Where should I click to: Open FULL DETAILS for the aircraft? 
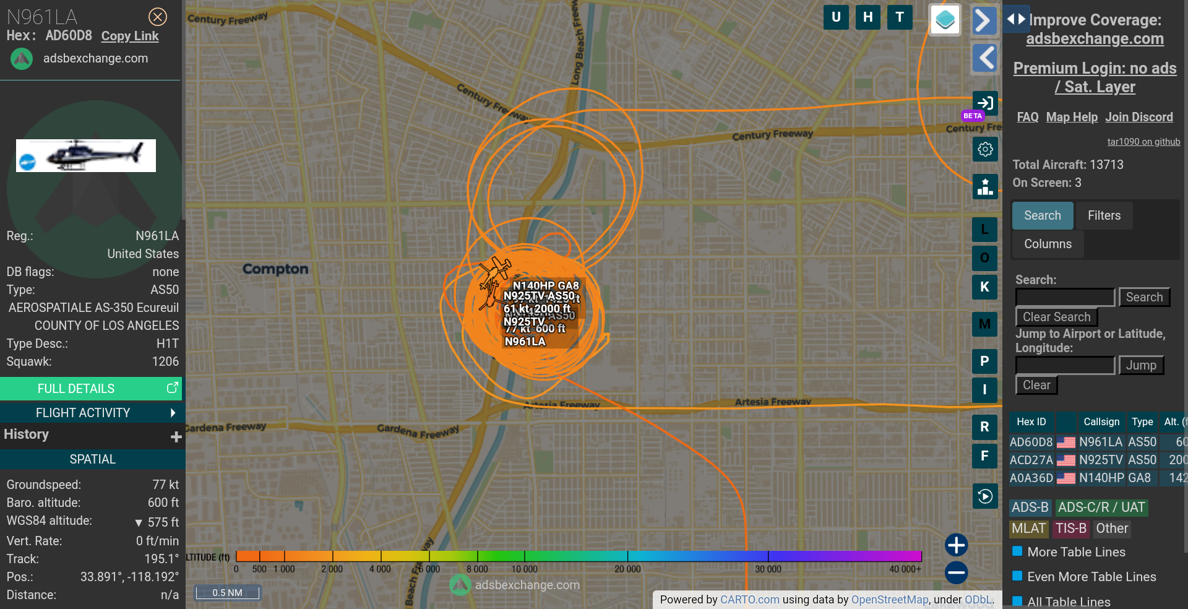(91, 389)
